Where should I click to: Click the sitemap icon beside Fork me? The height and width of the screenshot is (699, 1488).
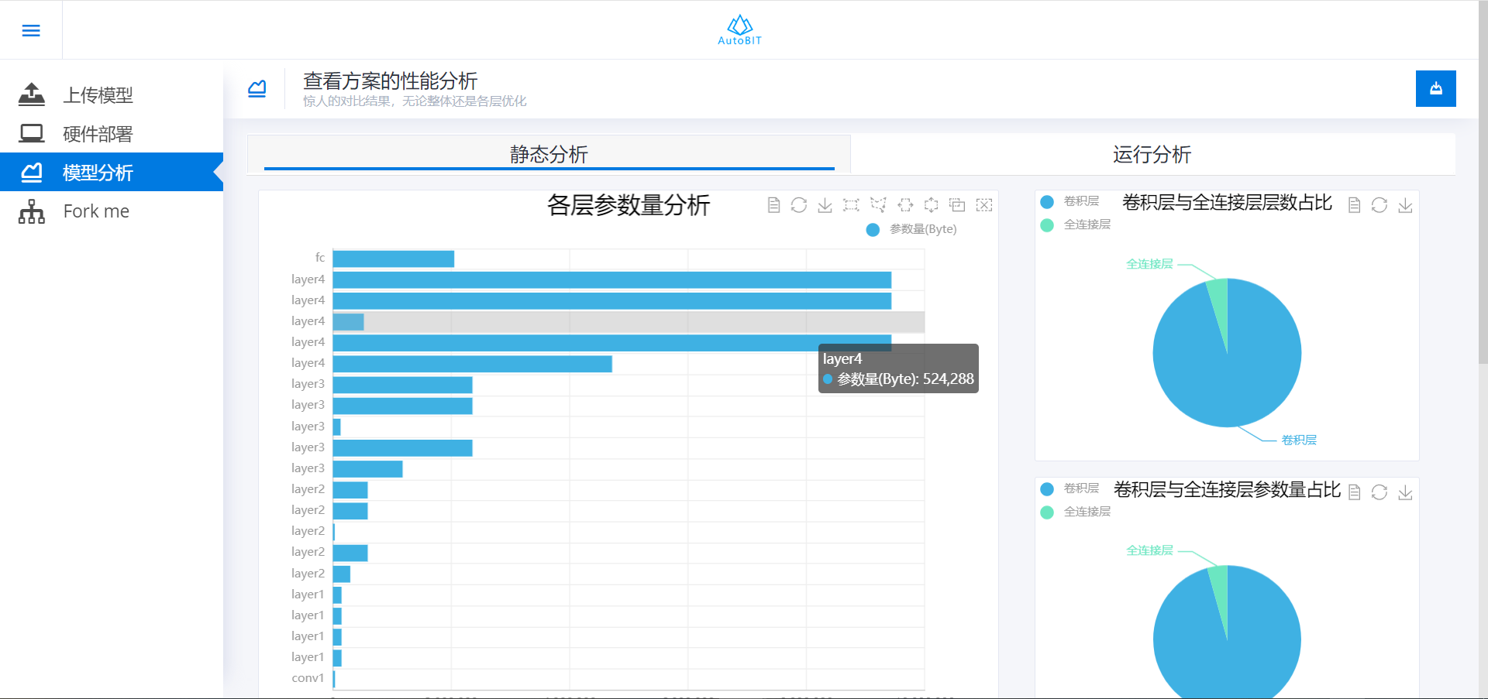coord(32,211)
